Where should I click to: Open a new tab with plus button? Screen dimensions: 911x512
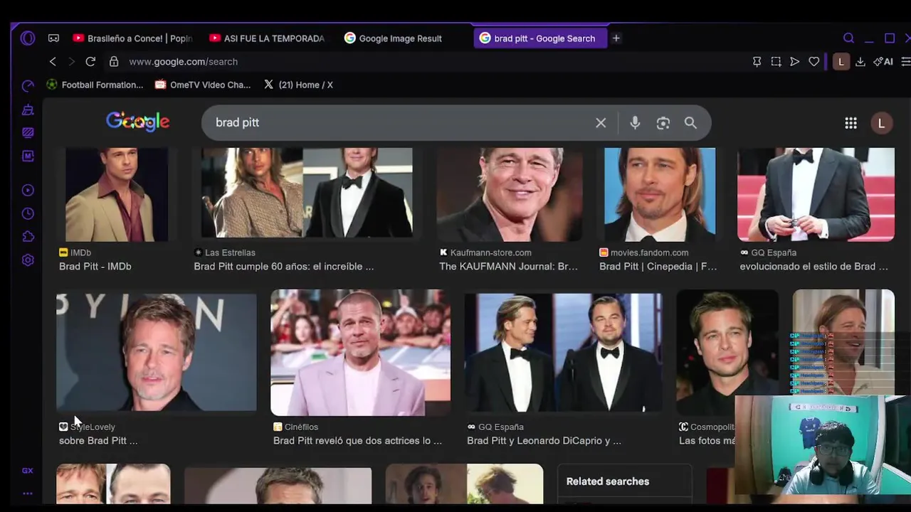pyautogui.click(x=616, y=38)
